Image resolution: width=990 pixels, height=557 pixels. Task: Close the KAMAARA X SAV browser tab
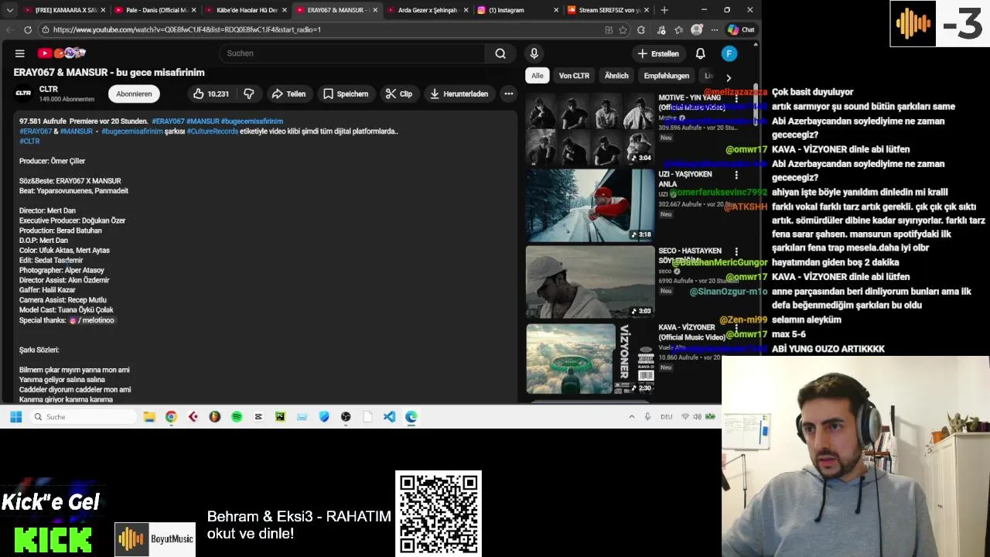point(103,10)
